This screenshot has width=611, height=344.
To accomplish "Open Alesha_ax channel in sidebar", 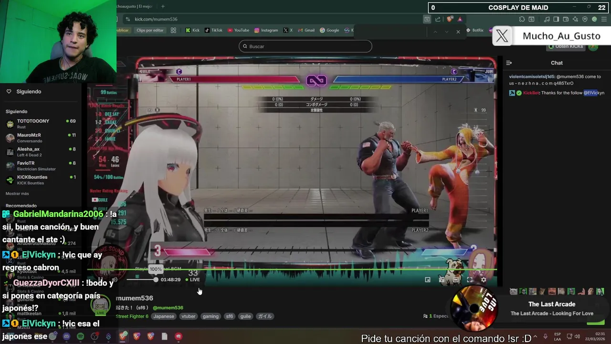I will [41, 151].
